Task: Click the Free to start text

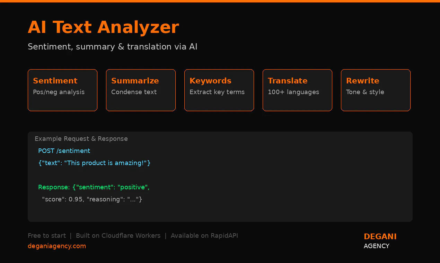Action: coord(47,236)
